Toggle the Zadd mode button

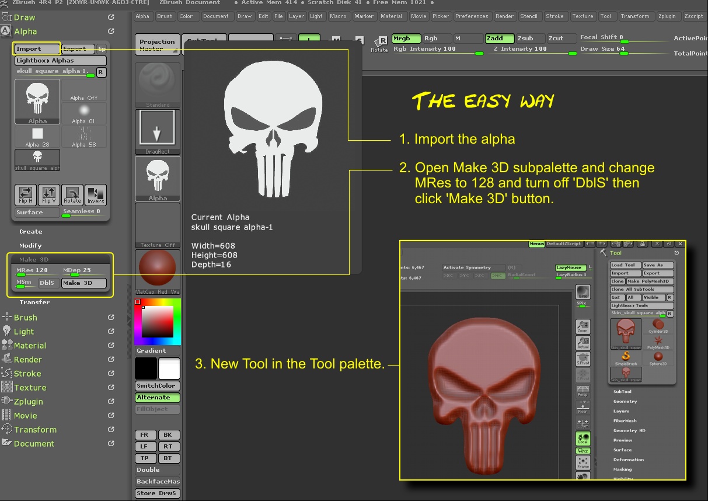tap(500, 39)
